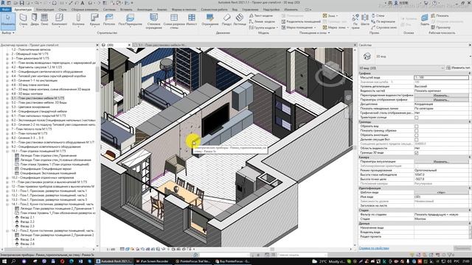Click the Изменить тип button
This screenshot has width=472, height=265.
tap(458, 68)
